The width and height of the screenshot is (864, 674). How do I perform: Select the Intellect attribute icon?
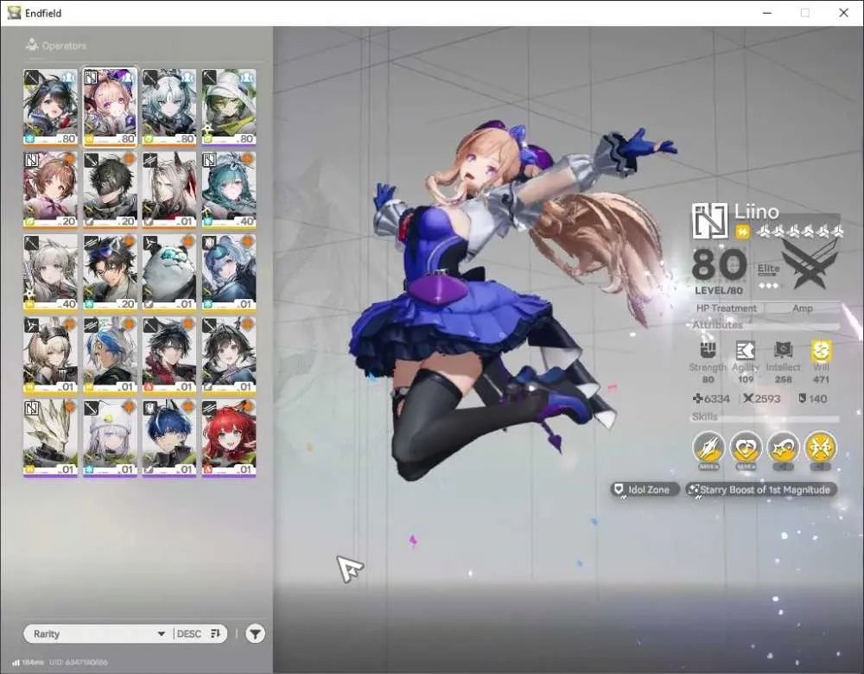tap(783, 350)
